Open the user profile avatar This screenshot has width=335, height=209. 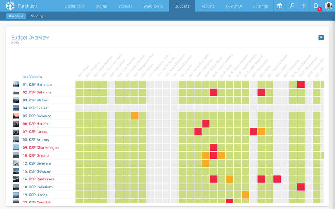click(328, 6)
